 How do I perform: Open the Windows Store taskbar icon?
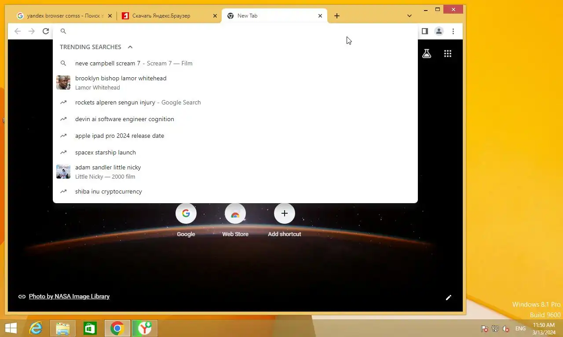click(90, 328)
